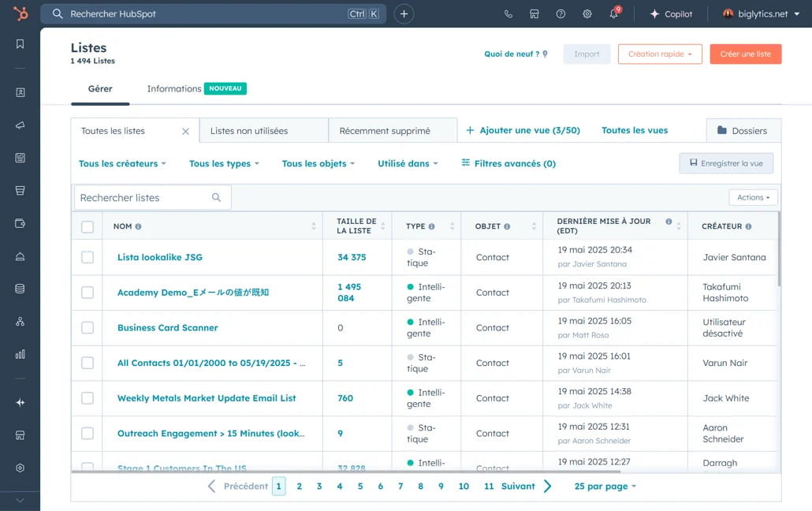Image resolution: width=812 pixels, height=511 pixels.
Task: Open the Tous les types dropdown
Action: (224, 164)
